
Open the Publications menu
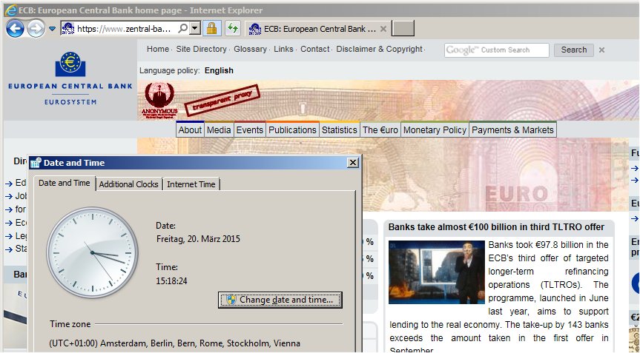point(292,130)
